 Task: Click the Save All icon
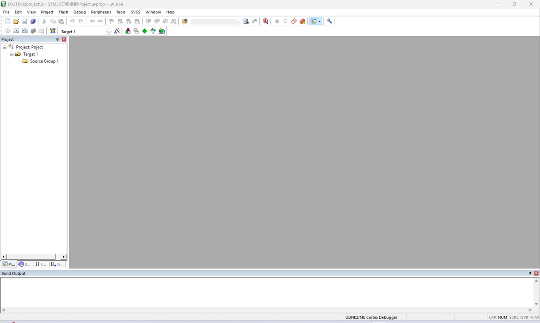click(x=33, y=21)
